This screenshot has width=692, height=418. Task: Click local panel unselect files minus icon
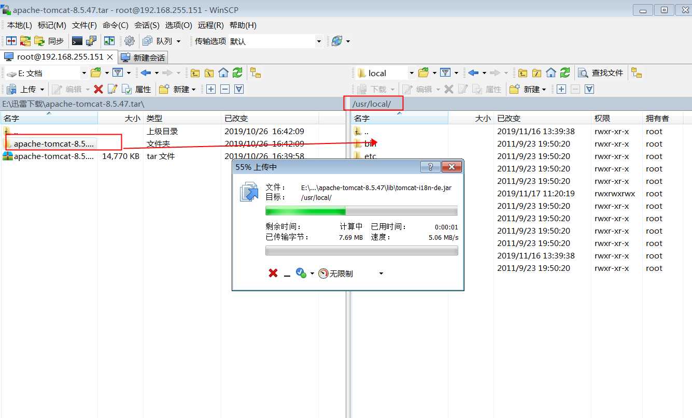225,89
